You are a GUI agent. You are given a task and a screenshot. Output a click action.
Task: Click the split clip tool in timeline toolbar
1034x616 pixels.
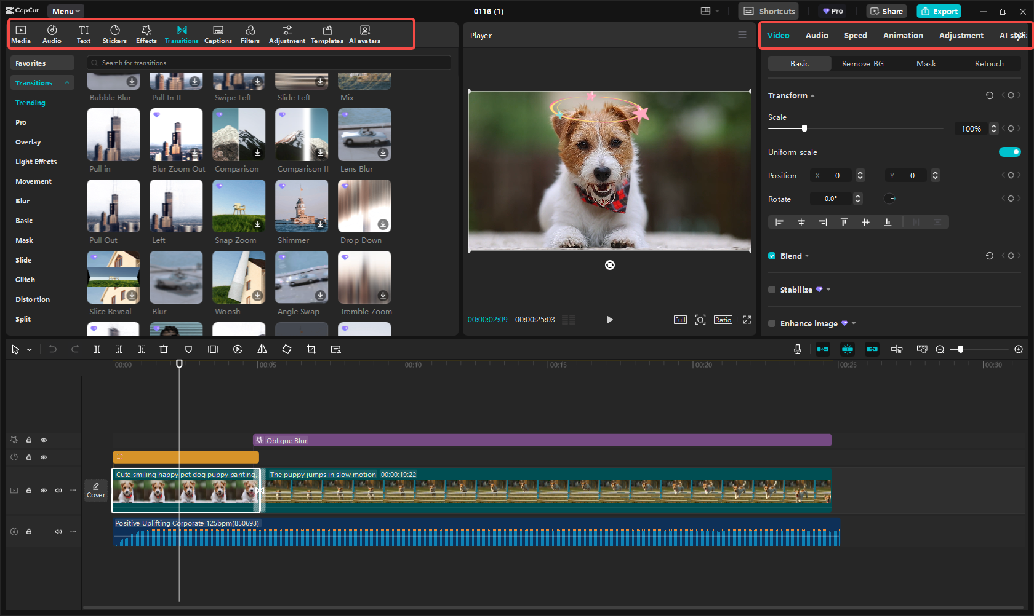97,349
